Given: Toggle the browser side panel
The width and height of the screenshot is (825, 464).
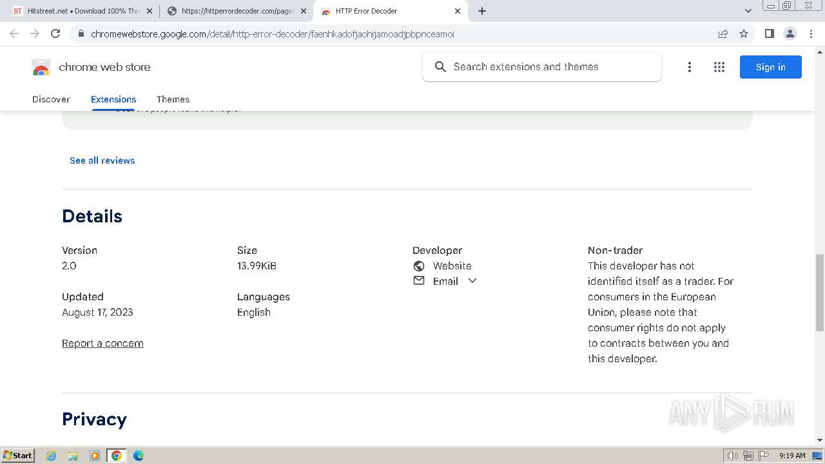Looking at the screenshot, I should 770,34.
